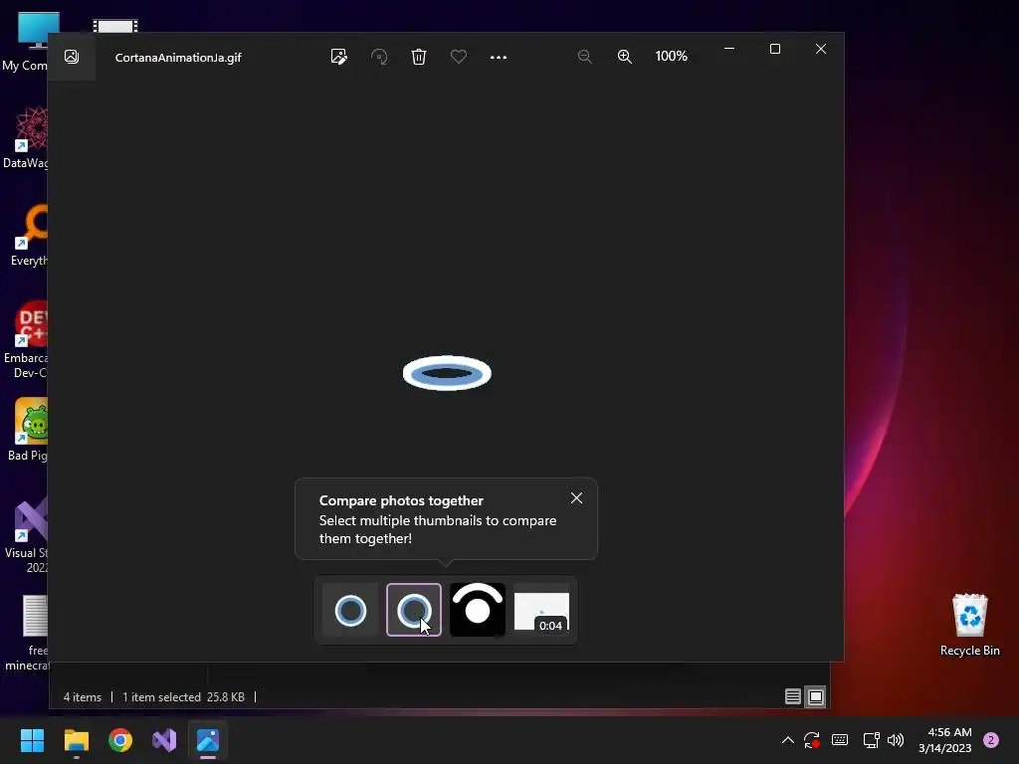
Task: Open File Explorer from the taskbar
Action: point(76,740)
